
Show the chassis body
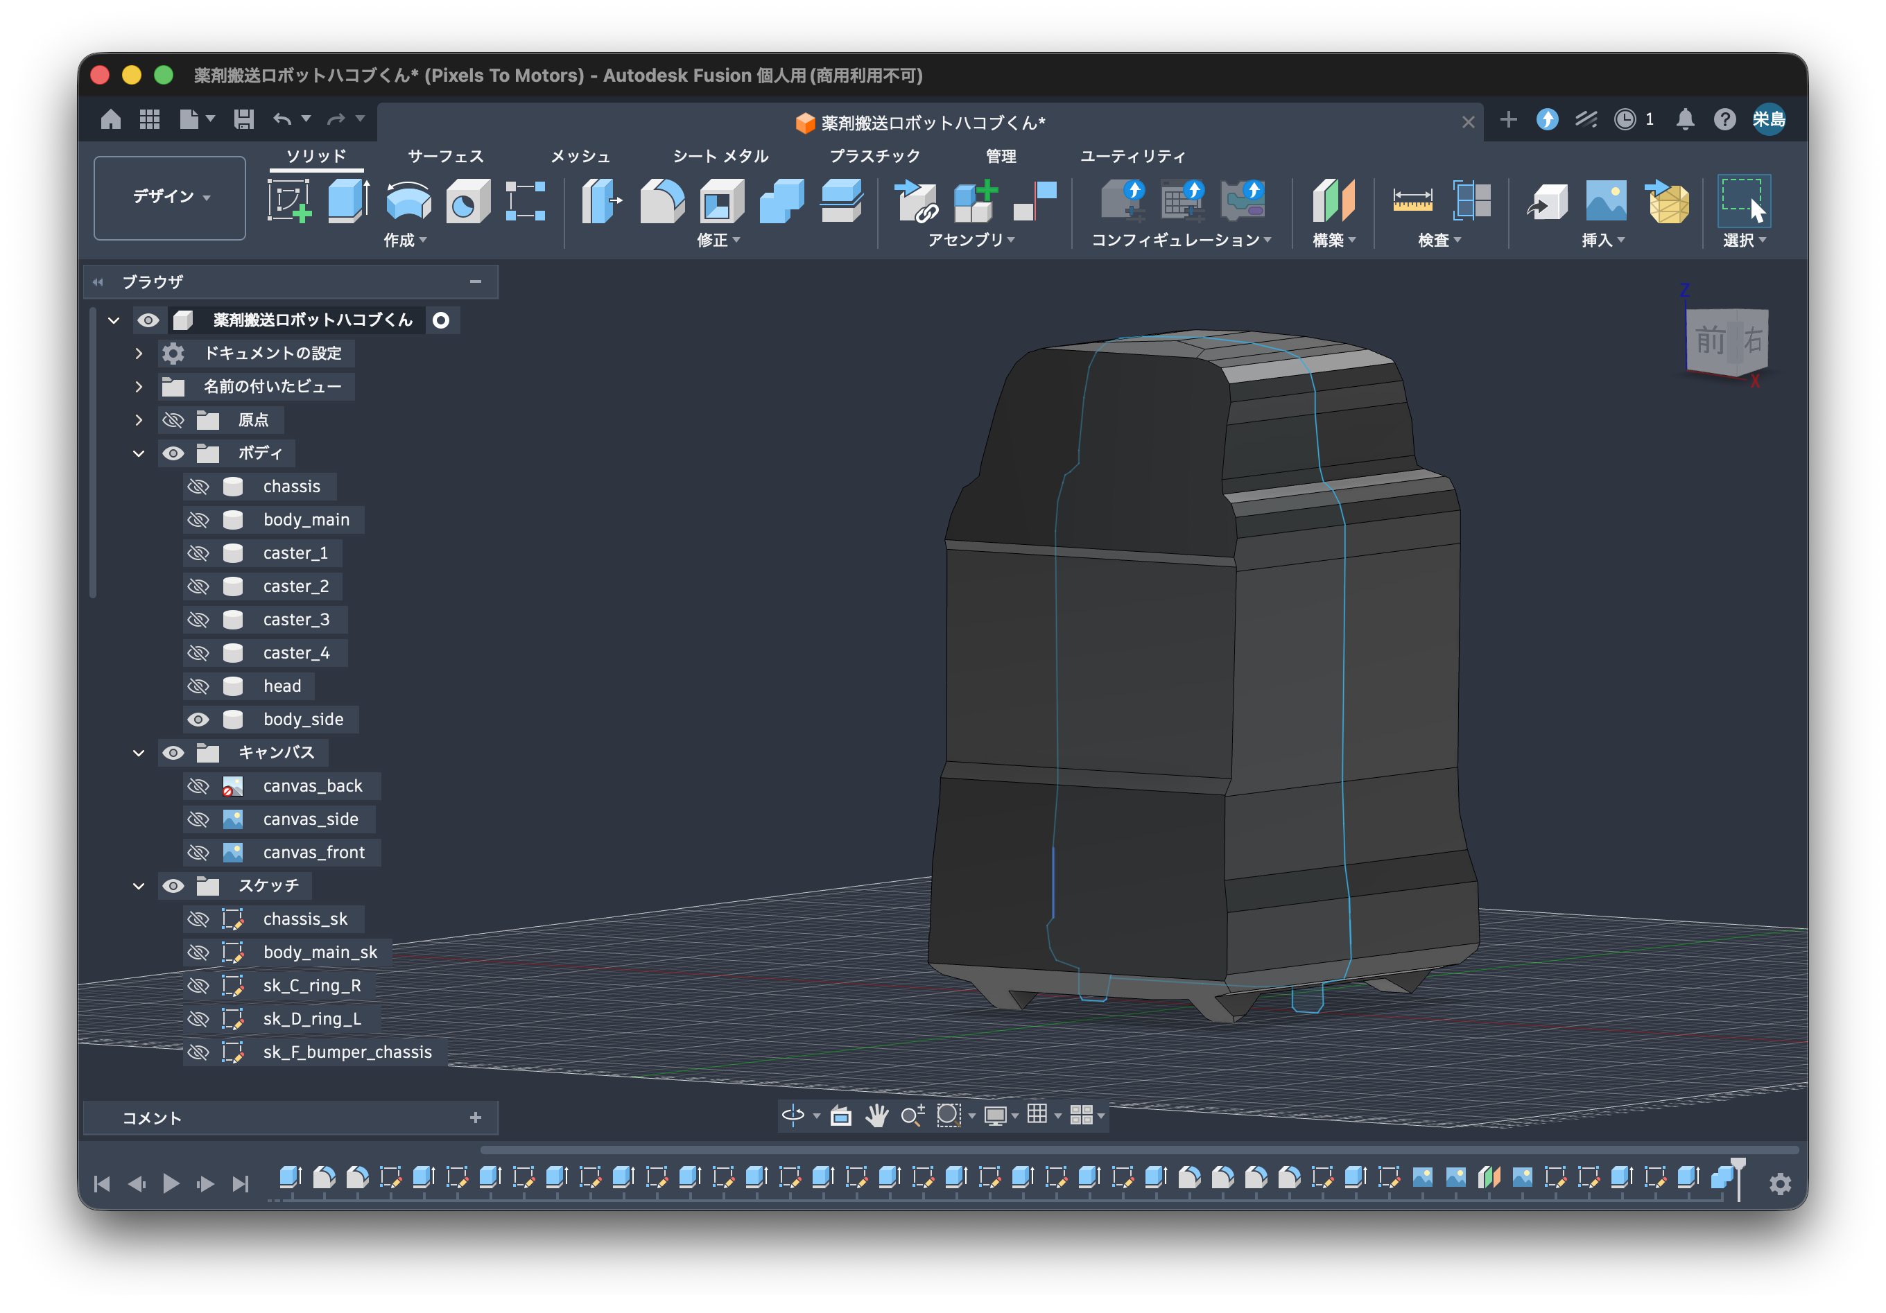point(198,486)
